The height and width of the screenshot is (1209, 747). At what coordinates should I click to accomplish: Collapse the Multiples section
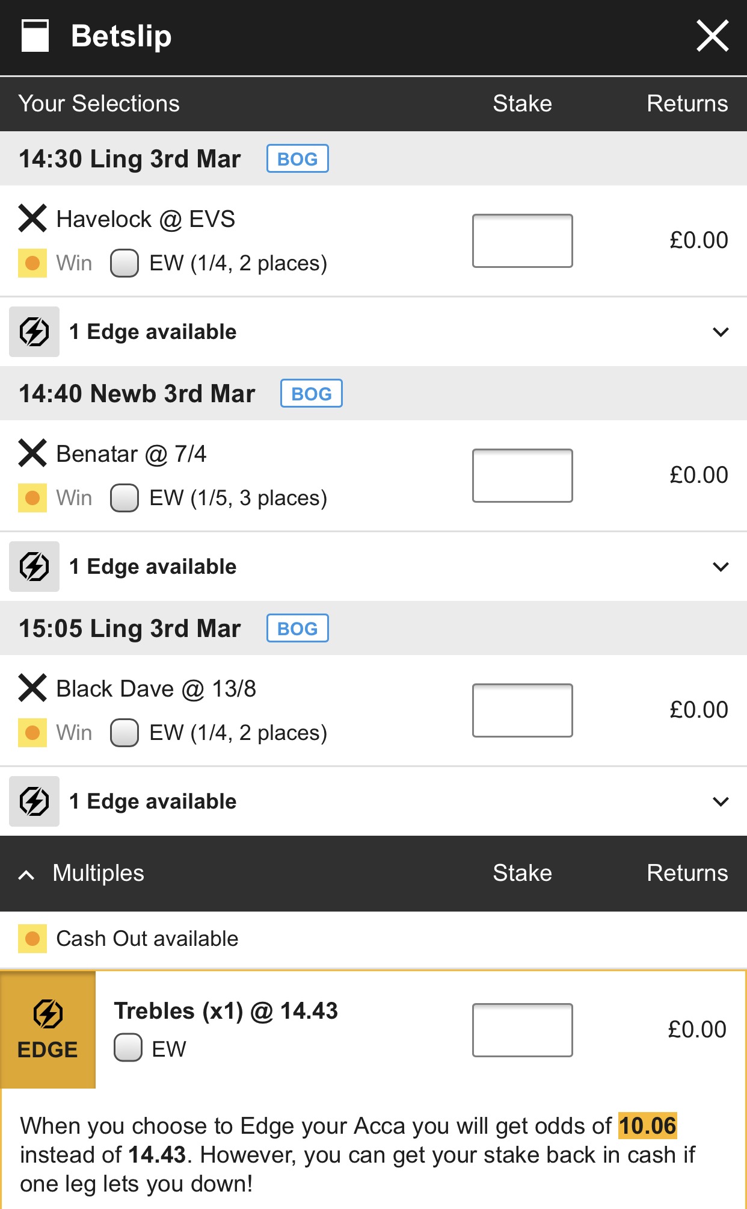[x=26, y=874]
